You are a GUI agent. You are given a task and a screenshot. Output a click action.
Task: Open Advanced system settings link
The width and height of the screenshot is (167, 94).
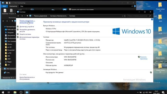coord(29,38)
